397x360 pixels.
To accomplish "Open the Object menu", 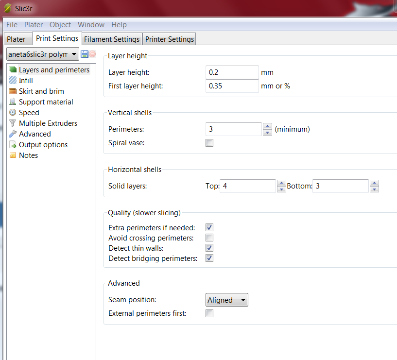I will pyautogui.click(x=60, y=25).
